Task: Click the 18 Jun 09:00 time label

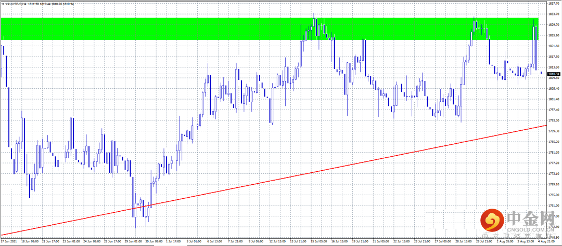Action: (x=29, y=241)
